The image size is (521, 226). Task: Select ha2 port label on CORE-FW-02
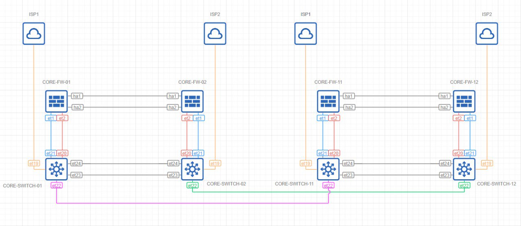tap(173, 107)
